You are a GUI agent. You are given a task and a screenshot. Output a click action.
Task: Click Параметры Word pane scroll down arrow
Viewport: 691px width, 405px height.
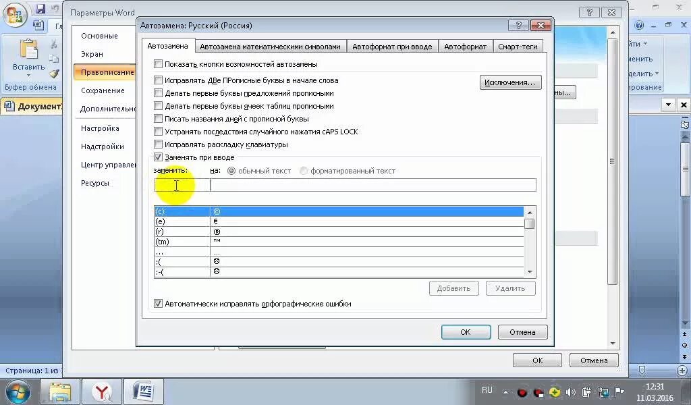coord(613,344)
